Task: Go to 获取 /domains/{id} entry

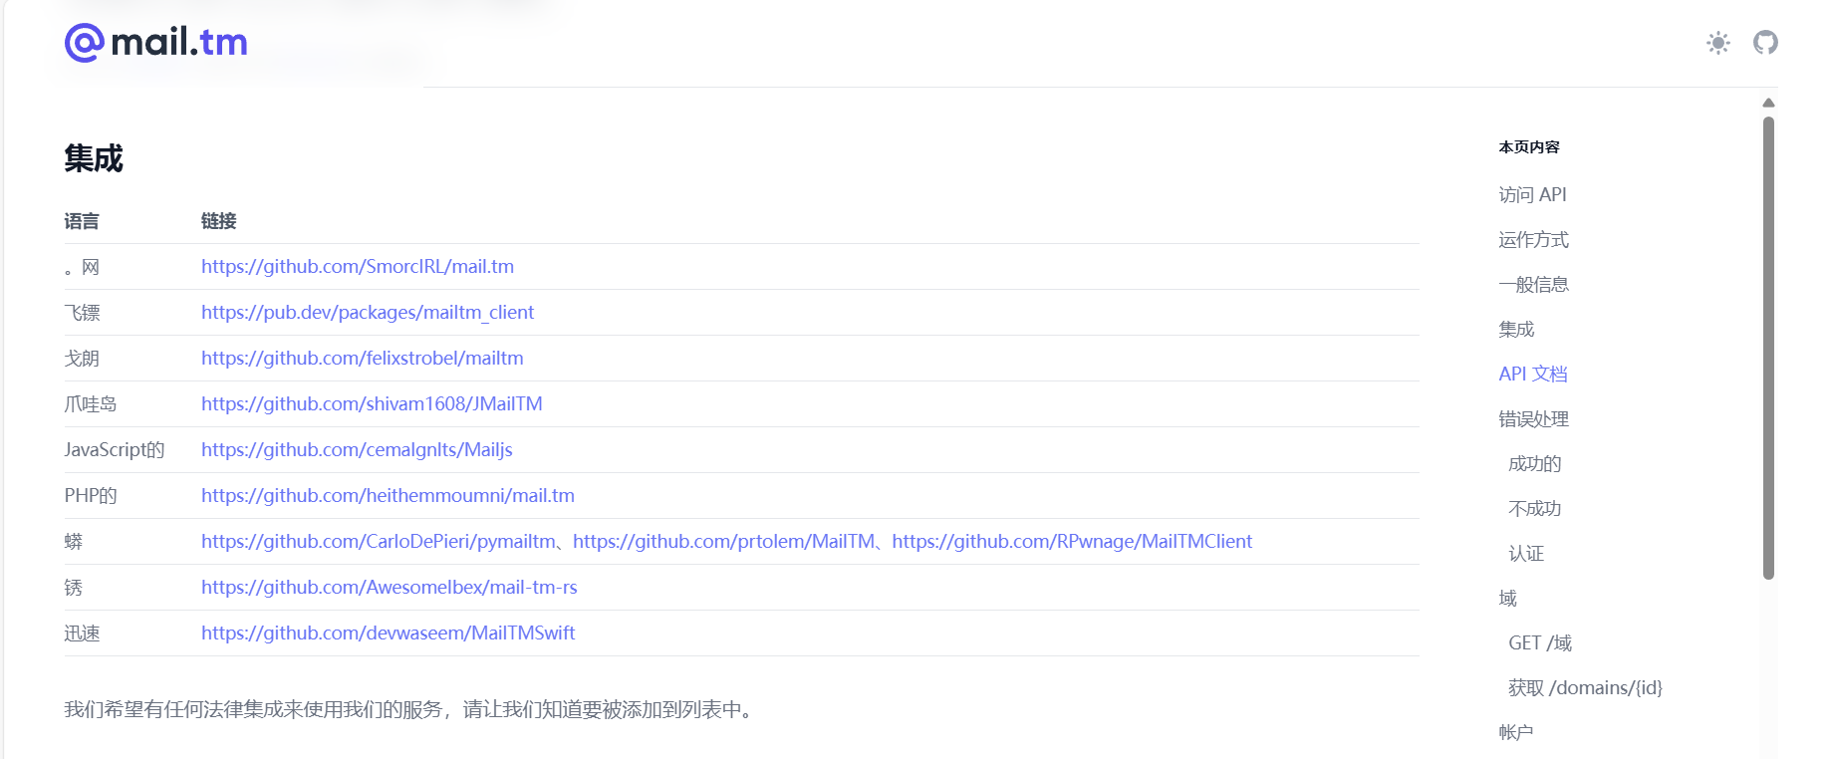Action: click(x=1585, y=687)
